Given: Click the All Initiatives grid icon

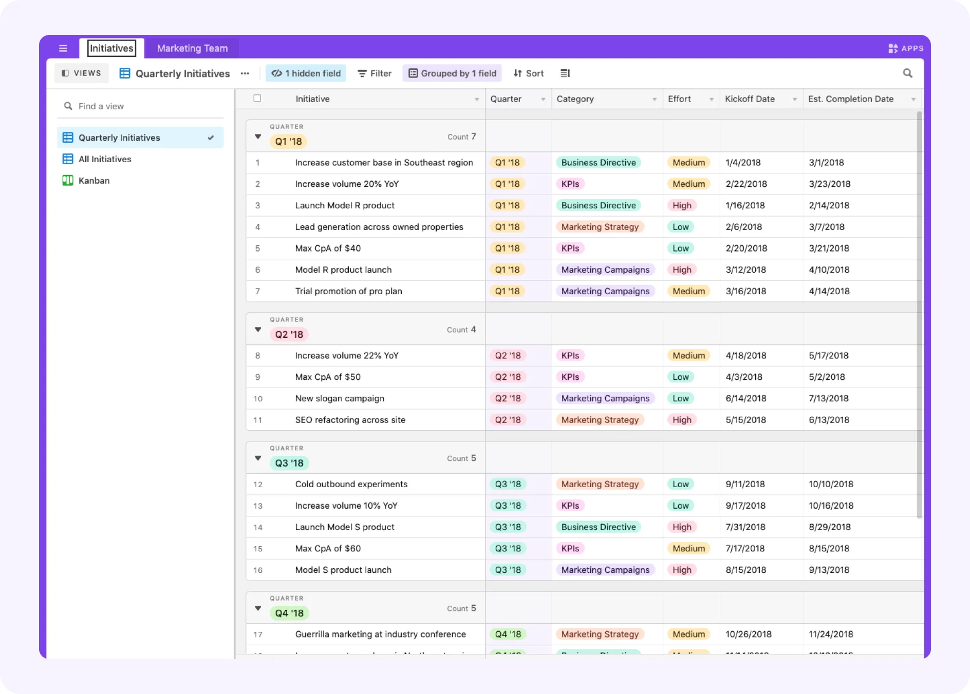Looking at the screenshot, I should [68, 159].
